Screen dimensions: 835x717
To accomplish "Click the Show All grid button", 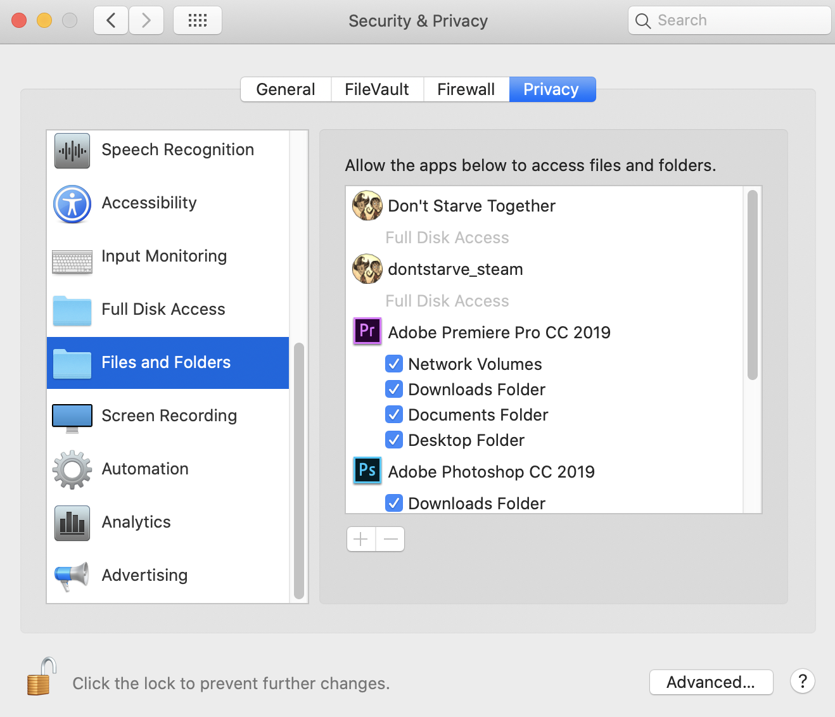I will click(x=198, y=20).
